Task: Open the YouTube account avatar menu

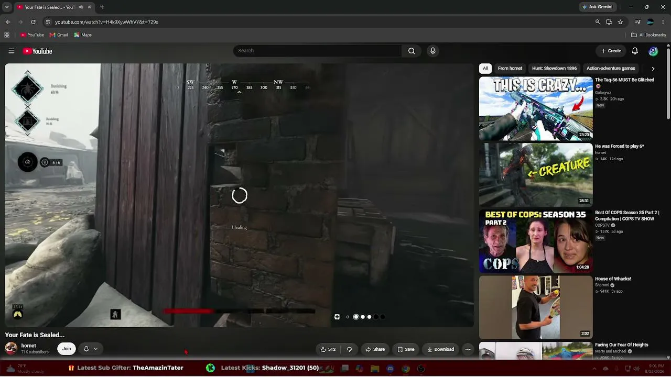Action: (x=653, y=51)
